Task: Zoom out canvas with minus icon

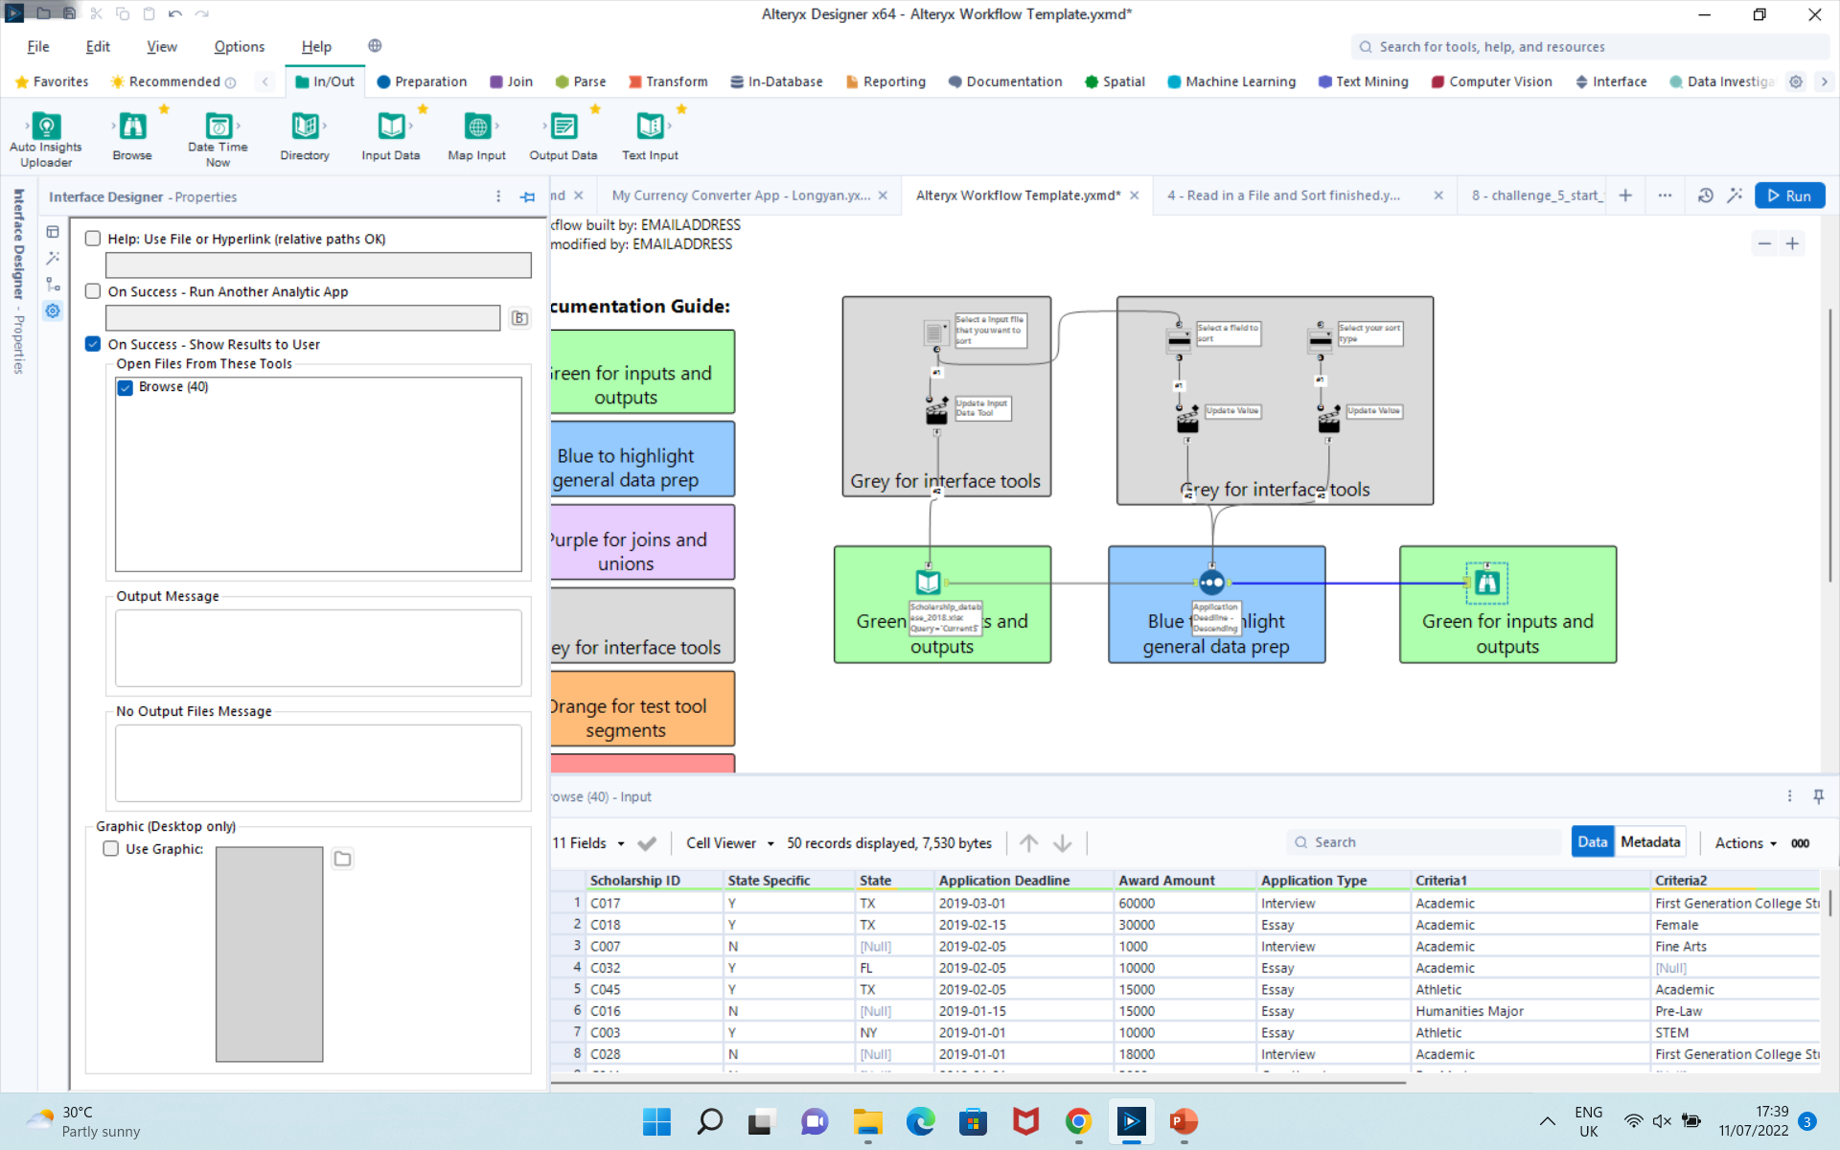Action: click(x=1764, y=243)
